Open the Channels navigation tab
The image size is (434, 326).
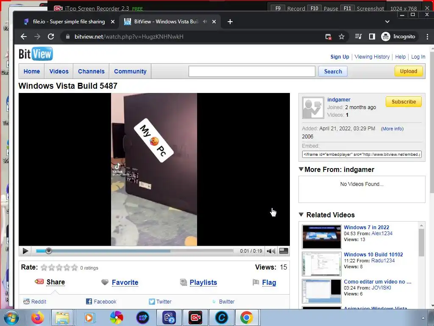[92, 71]
